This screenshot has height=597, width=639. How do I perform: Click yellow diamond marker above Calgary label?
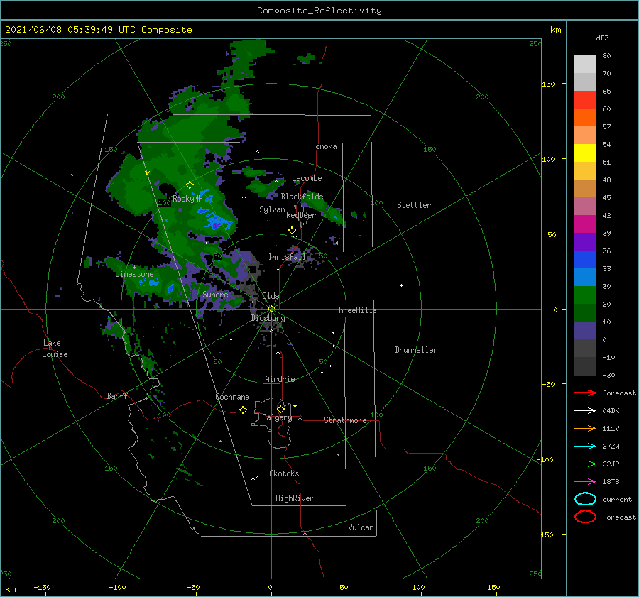(280, 409)
